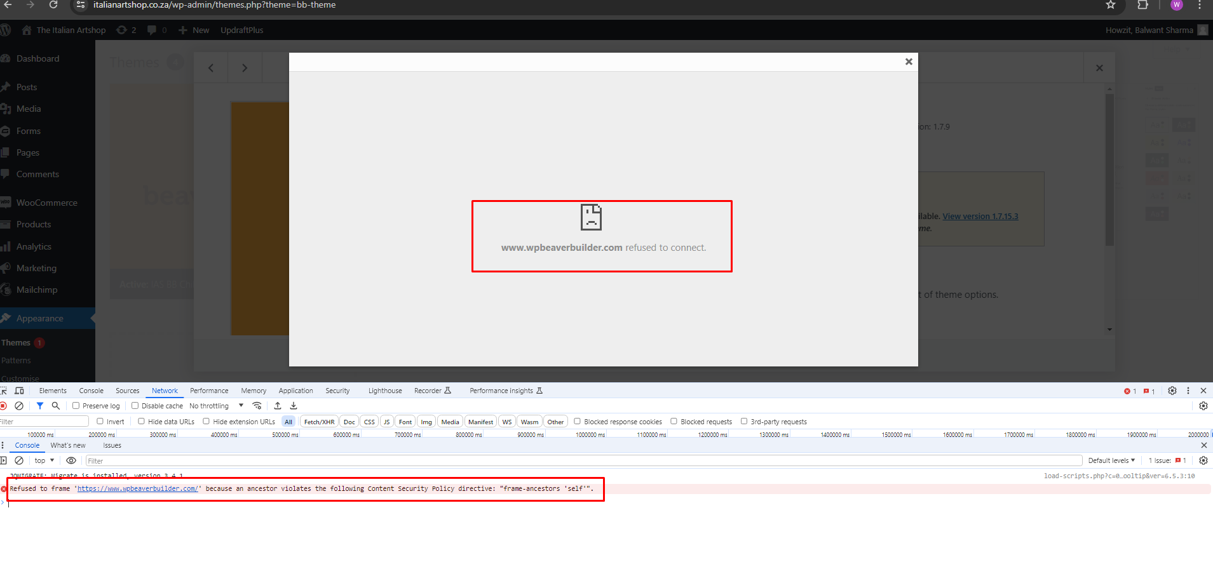
Task: Switch to the Elements tab
Action: pos(53,391)
